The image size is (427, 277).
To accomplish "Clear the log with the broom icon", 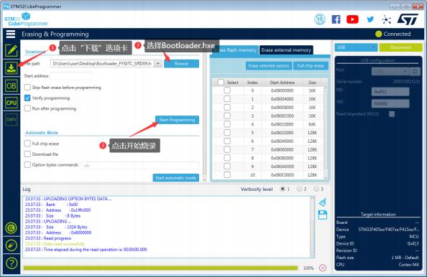I will click(323, 202).
